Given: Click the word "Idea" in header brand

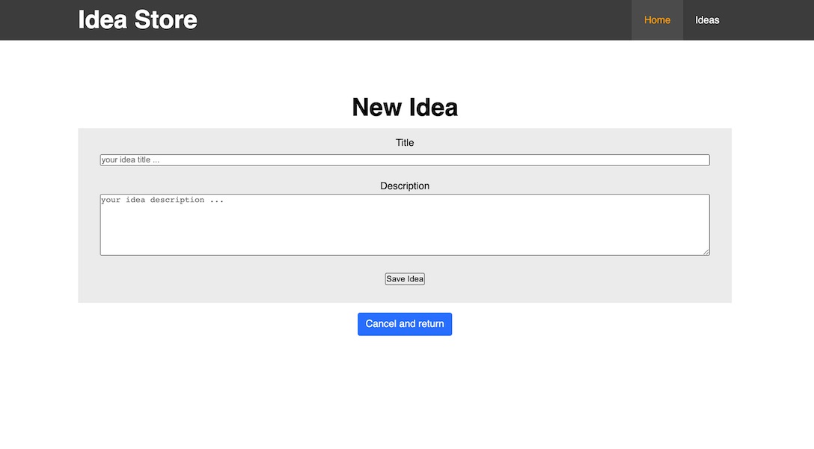Looking at the screenshot, I should tap(102, 19).
